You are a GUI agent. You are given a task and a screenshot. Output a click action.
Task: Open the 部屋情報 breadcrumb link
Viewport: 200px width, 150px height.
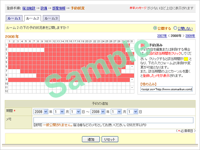(x=59, y=8)
